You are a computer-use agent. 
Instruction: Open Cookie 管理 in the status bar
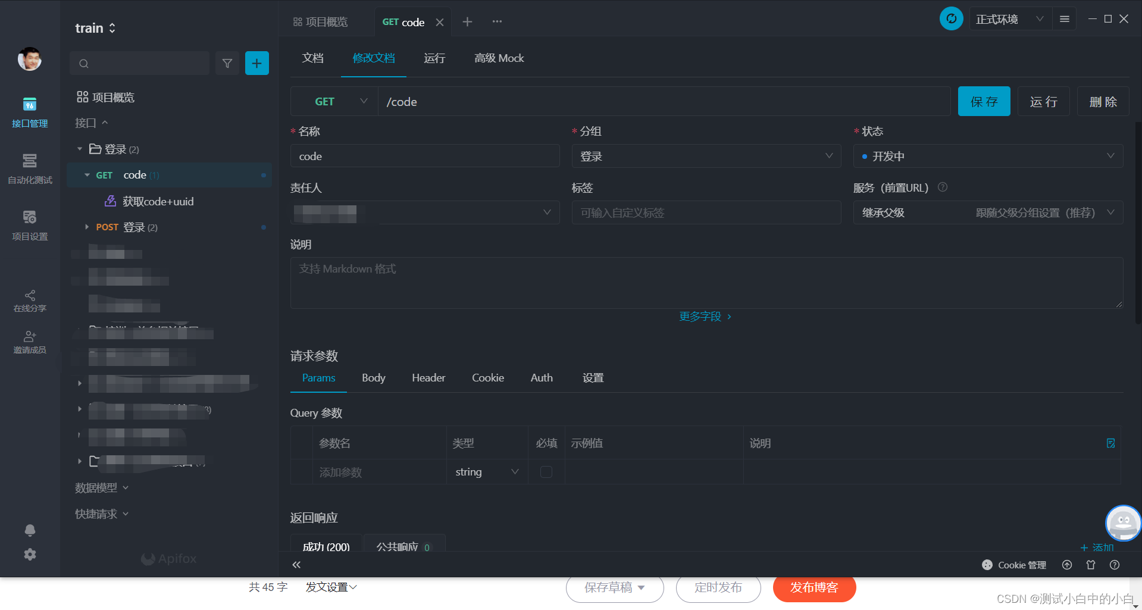[1014, 565]
